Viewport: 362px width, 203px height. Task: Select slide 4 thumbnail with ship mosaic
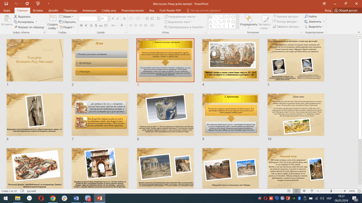230,60
